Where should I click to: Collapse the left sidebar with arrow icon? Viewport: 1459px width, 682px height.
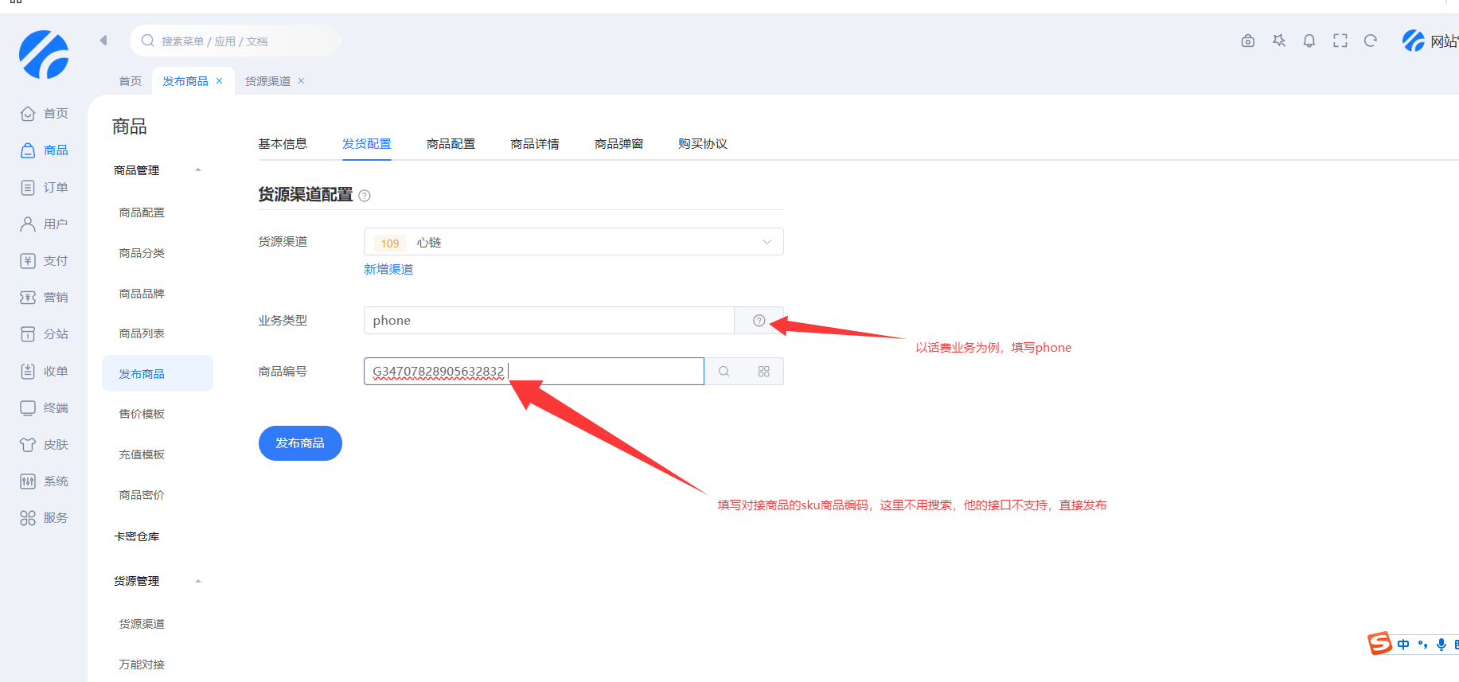click(103, 41)
